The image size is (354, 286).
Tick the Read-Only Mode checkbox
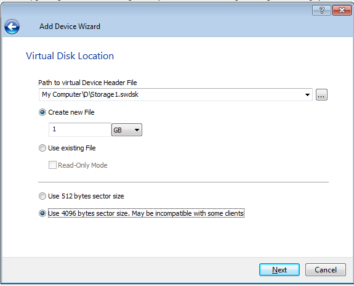pos(52,165)
